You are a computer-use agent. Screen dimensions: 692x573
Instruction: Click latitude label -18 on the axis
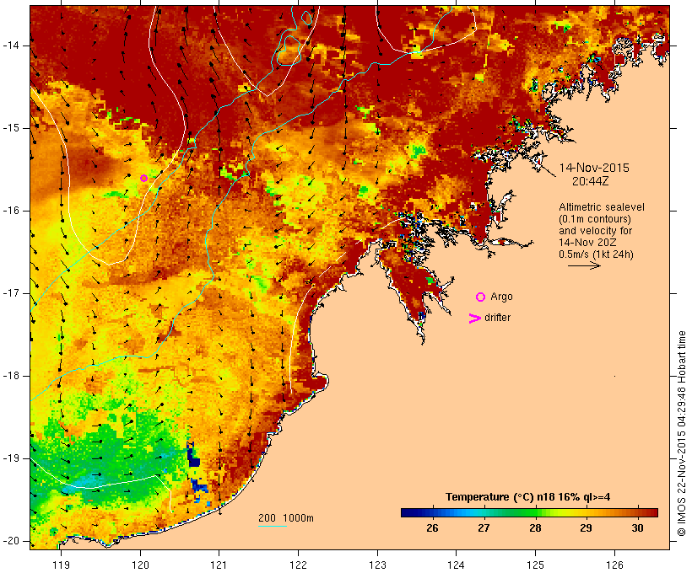click(x=10, y=376)
